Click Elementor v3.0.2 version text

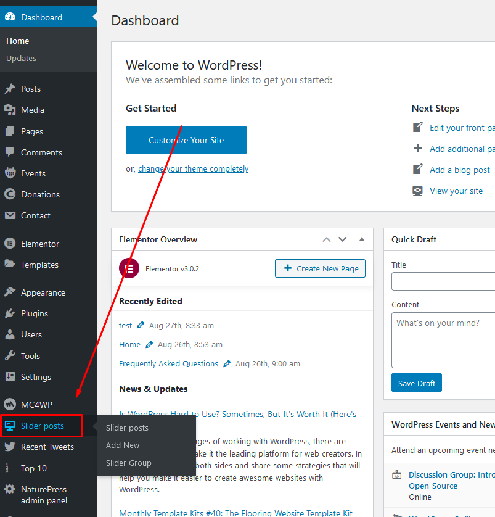pyautogui.click(x=172, y=269)
